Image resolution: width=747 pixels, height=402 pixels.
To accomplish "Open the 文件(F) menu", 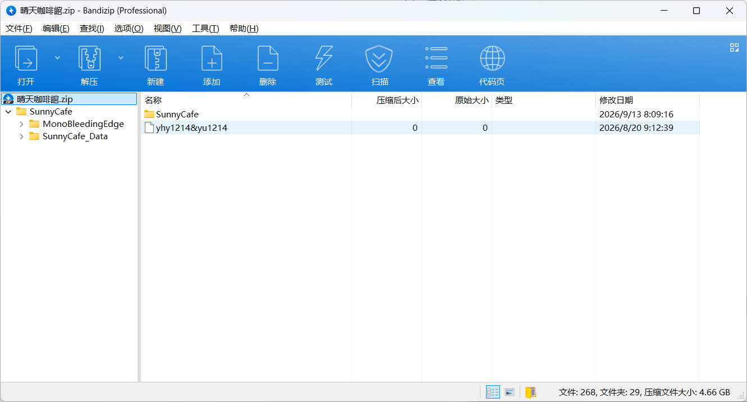I will tap(19, 29).
